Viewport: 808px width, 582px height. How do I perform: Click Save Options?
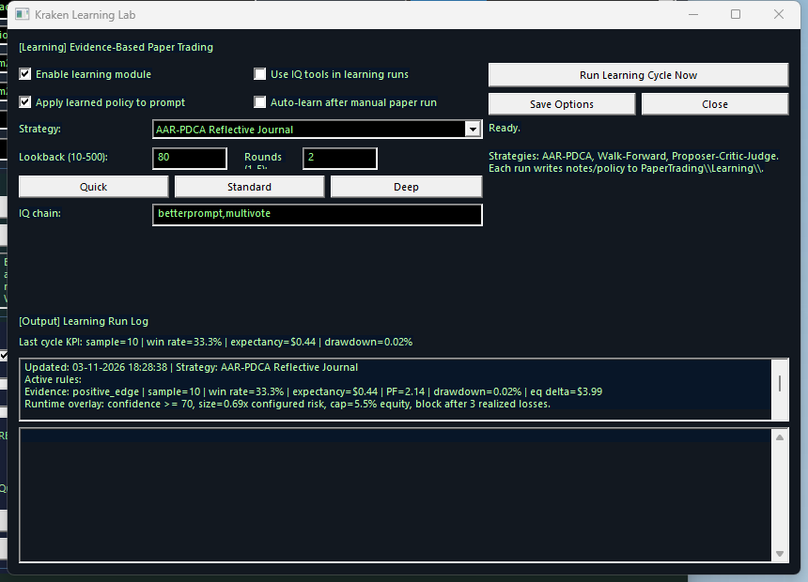pyautogui.click(x=561, y=103)
